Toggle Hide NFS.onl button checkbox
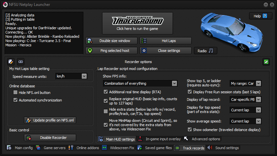Image resolution: width=277 pixels, height=156 pixels. (x=15, y=92)
